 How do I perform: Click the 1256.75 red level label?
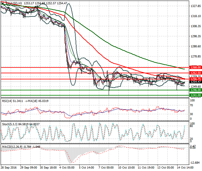tap(196, 79)
